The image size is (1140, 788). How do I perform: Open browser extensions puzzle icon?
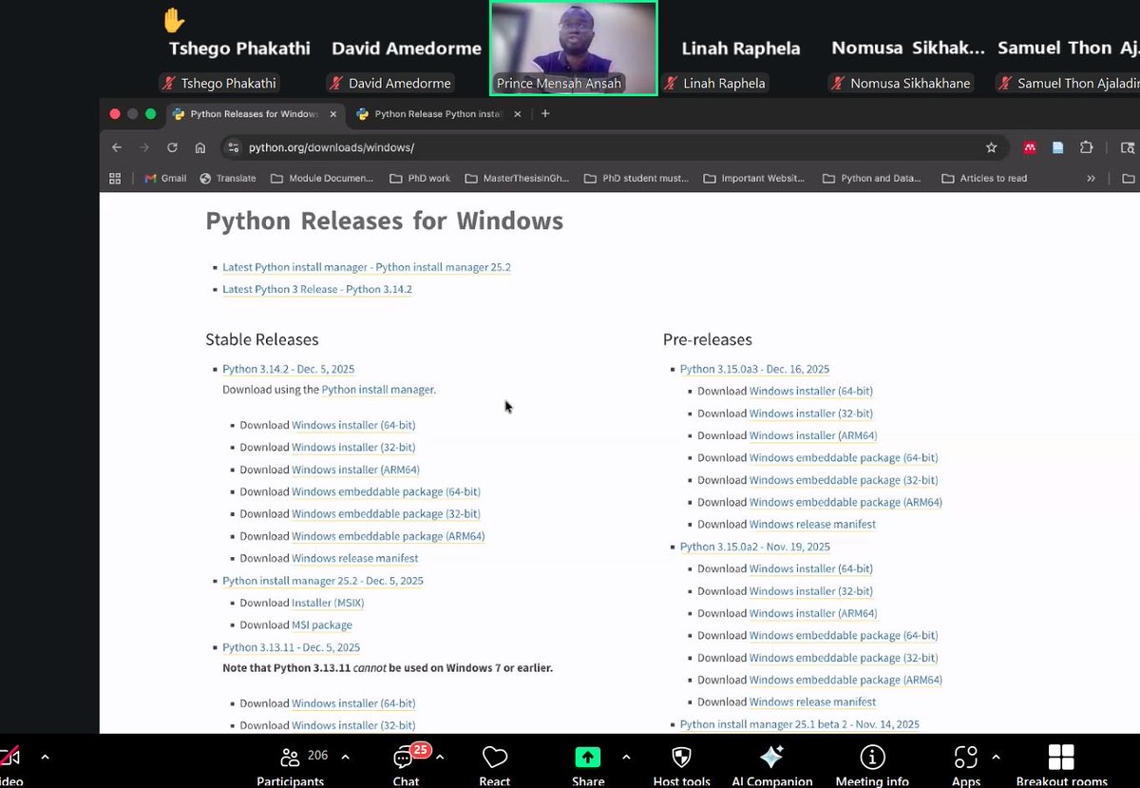pos(1086,147)
